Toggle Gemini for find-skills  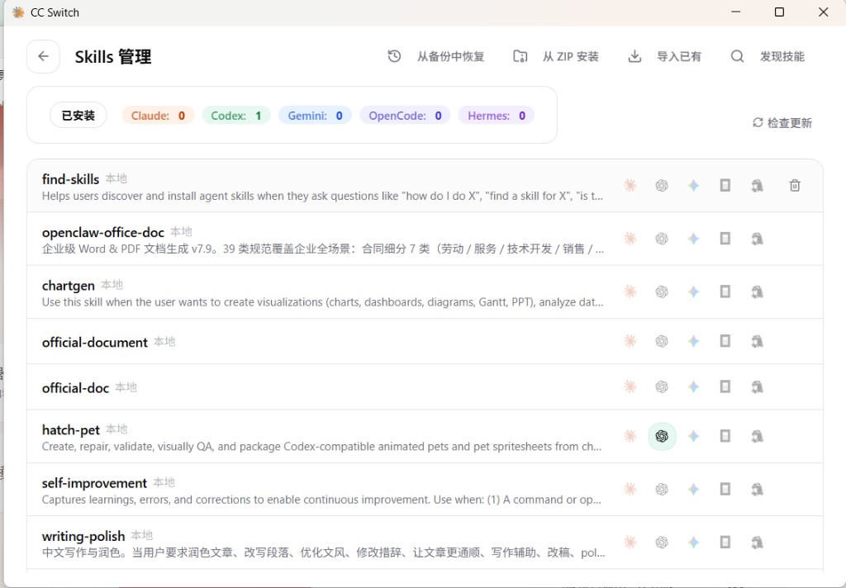pyautogui.click(x=694, y=186)
